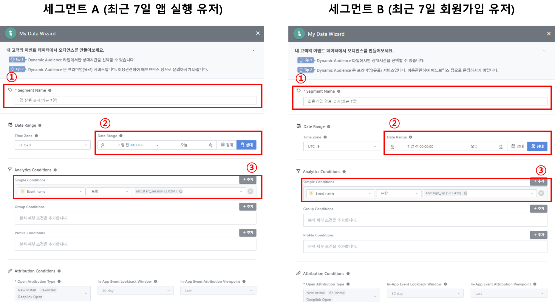Viewport: 555px width, 302px height.
Task: Click Tip 2 badge in Segment B panel
Action: pos(306,70)
